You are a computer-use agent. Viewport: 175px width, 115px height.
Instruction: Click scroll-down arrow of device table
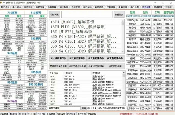coord(124,104)
